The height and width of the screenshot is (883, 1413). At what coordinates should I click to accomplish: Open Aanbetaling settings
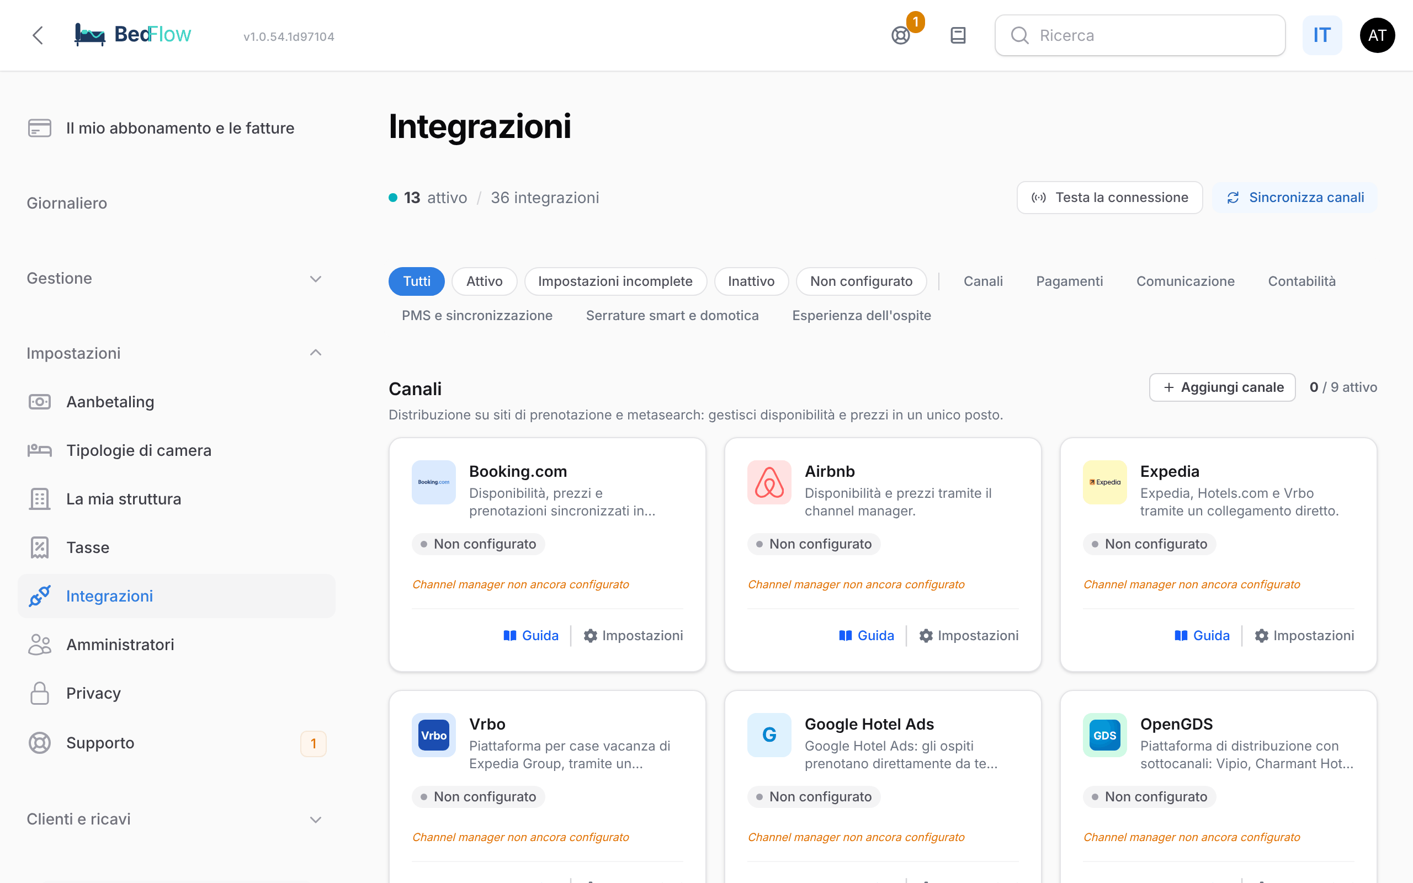click(176, 402)
